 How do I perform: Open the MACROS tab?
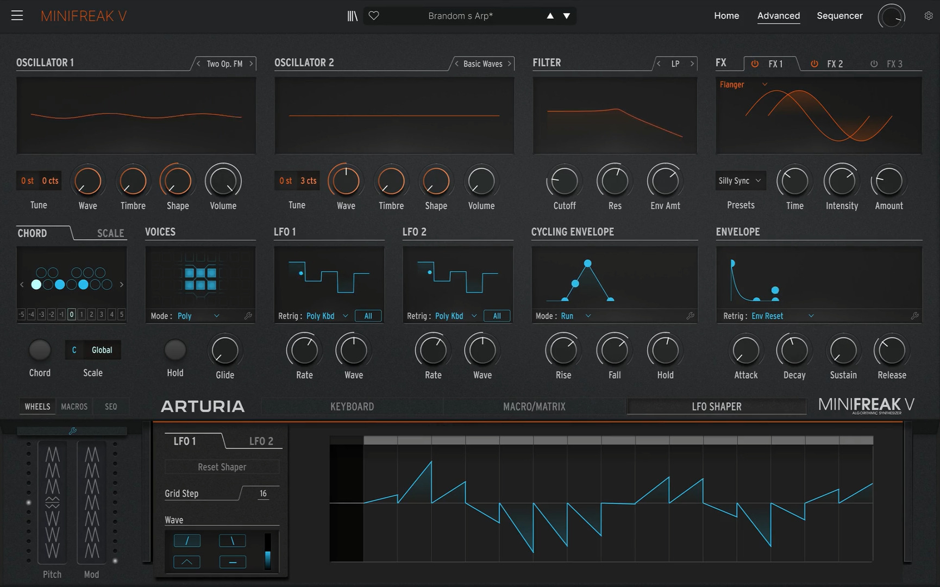click(x=74, y=407)
